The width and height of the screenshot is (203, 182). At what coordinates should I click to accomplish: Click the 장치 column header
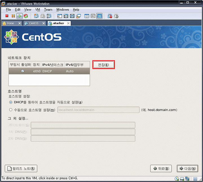click(36, 65)
